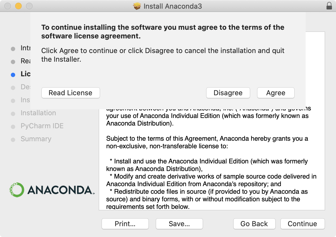Viewport: 336px width, 237px height.
Task: Agree to the license terms
Action: (276, 93)
